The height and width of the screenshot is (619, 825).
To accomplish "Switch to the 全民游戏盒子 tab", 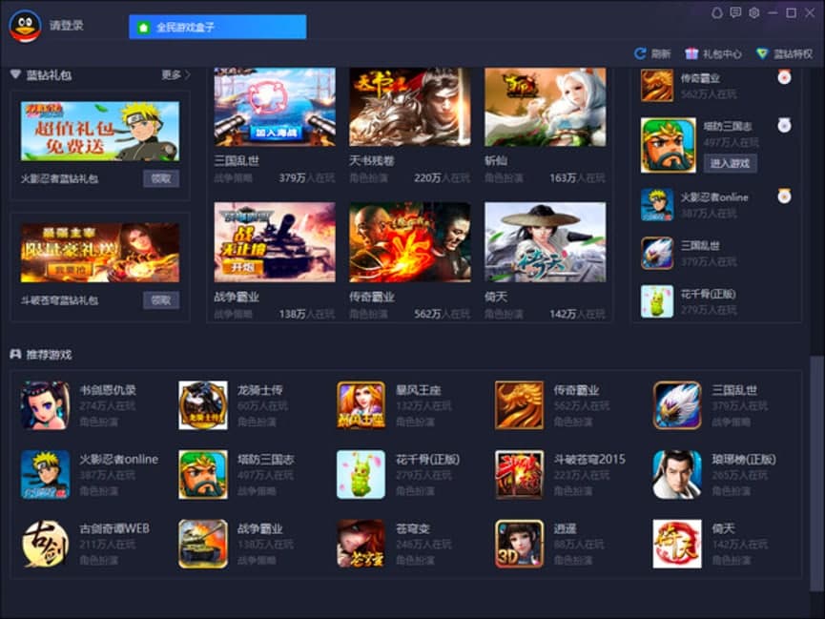I will (217, 27).
